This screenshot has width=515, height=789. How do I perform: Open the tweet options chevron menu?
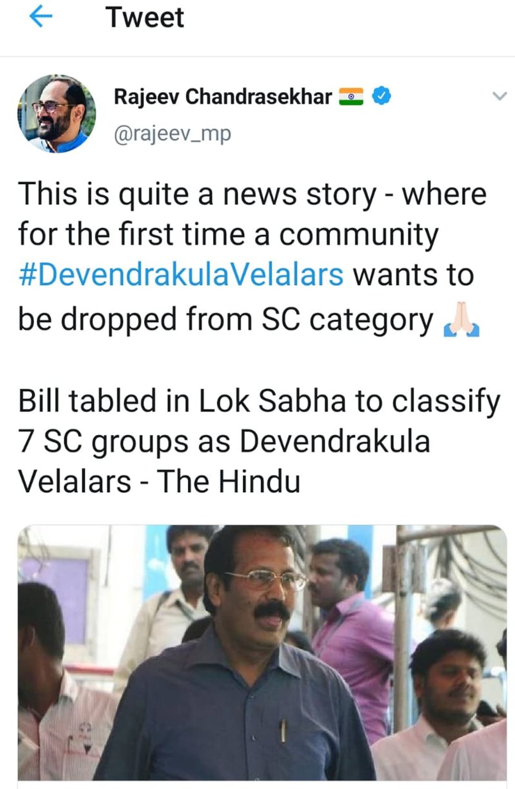pyautogui.click(x=499, y=96)
